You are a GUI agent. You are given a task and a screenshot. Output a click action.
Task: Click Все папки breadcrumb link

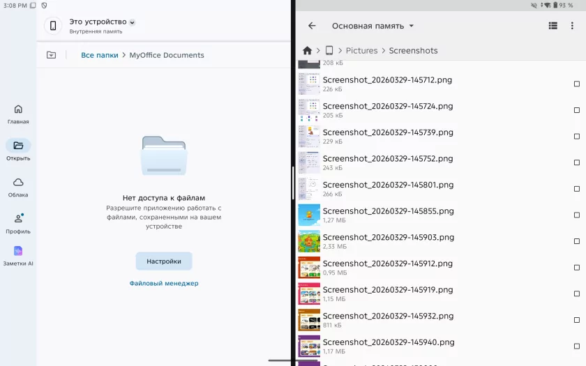coord(99,55)
